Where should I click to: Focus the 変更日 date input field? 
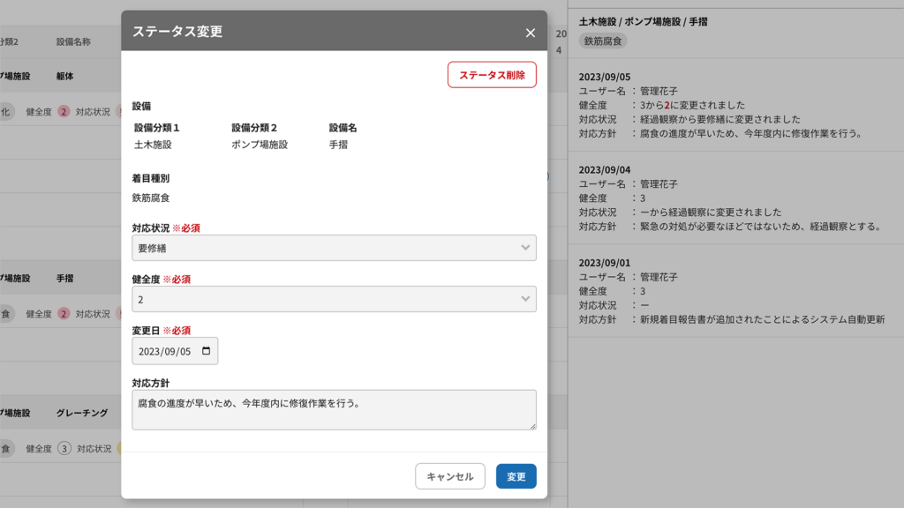(x=175, y=351)
